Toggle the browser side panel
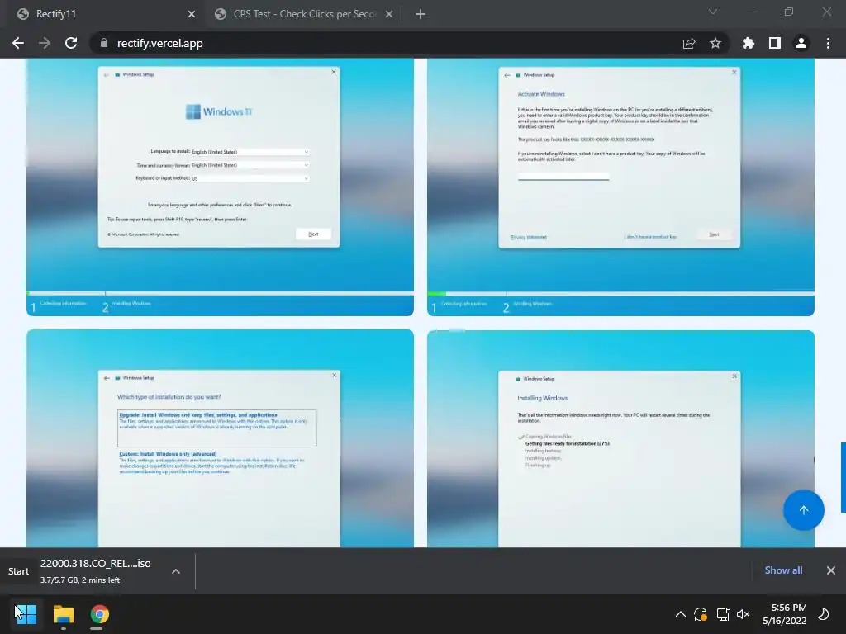 point(775,43)
